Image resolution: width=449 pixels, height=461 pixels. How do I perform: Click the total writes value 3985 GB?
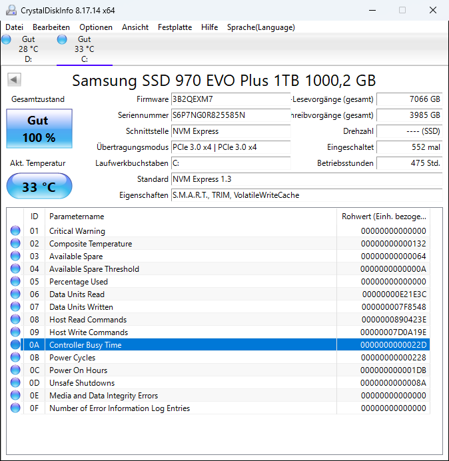pyautogui.click(x=409, y=115)
